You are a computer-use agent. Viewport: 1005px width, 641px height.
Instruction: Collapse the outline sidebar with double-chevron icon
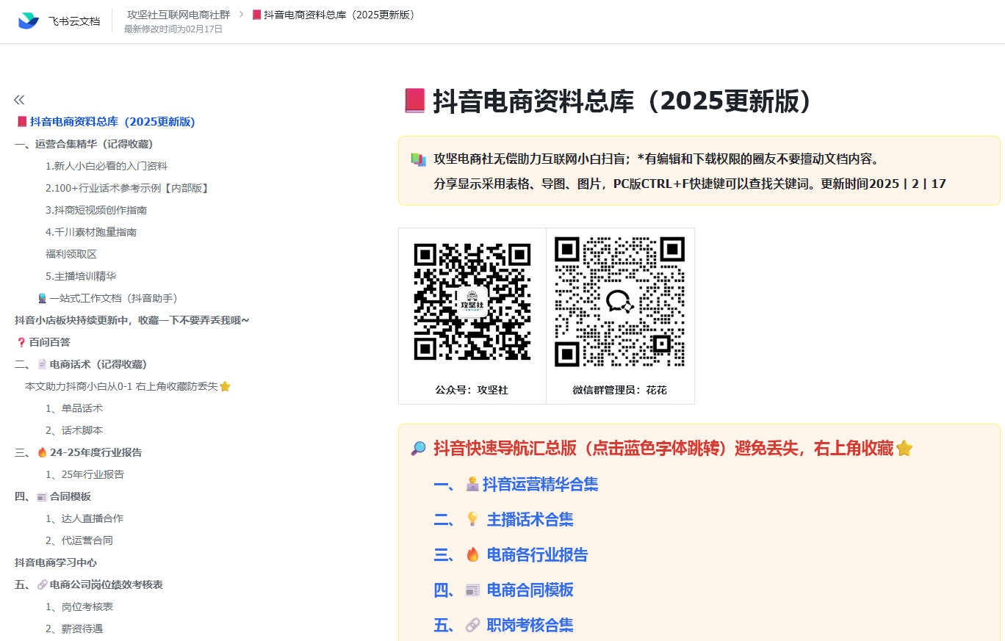[x=19, y=100]
